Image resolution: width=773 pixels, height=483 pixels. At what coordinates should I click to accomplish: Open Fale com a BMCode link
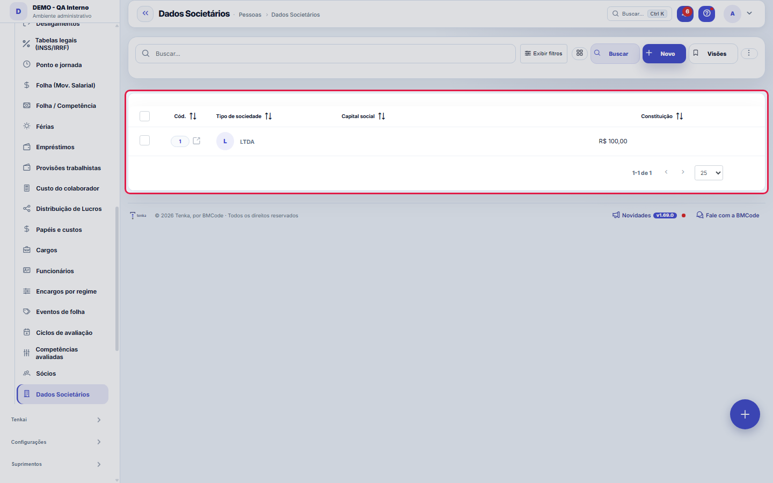click(x=728, y=215)
